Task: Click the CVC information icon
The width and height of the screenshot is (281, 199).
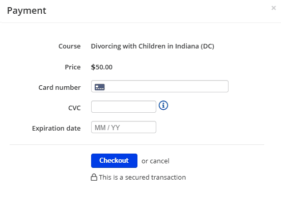Action: 163,106
